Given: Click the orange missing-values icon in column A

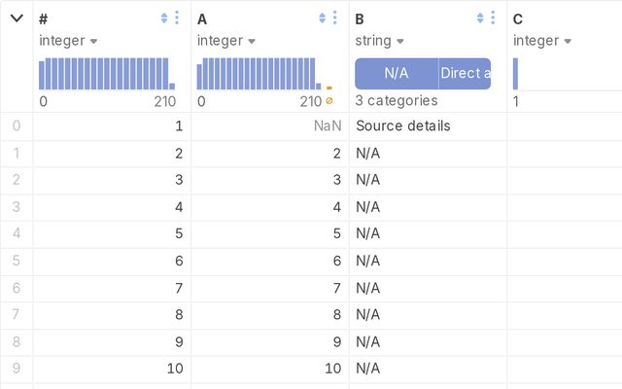Looking at the screenshot, I should pyautogui.click(x=329, y=101).
